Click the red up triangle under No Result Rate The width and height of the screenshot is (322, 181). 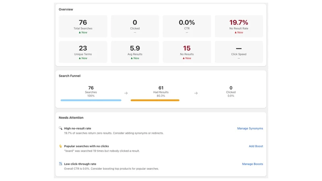coord(235,33)
